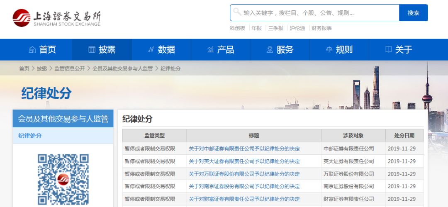Image resolution: width=448 pixels, height=207 pixels.
Task: Click 英大证券有限责任公司 in 涉及对象 column
Action: (x=349, y=161)
